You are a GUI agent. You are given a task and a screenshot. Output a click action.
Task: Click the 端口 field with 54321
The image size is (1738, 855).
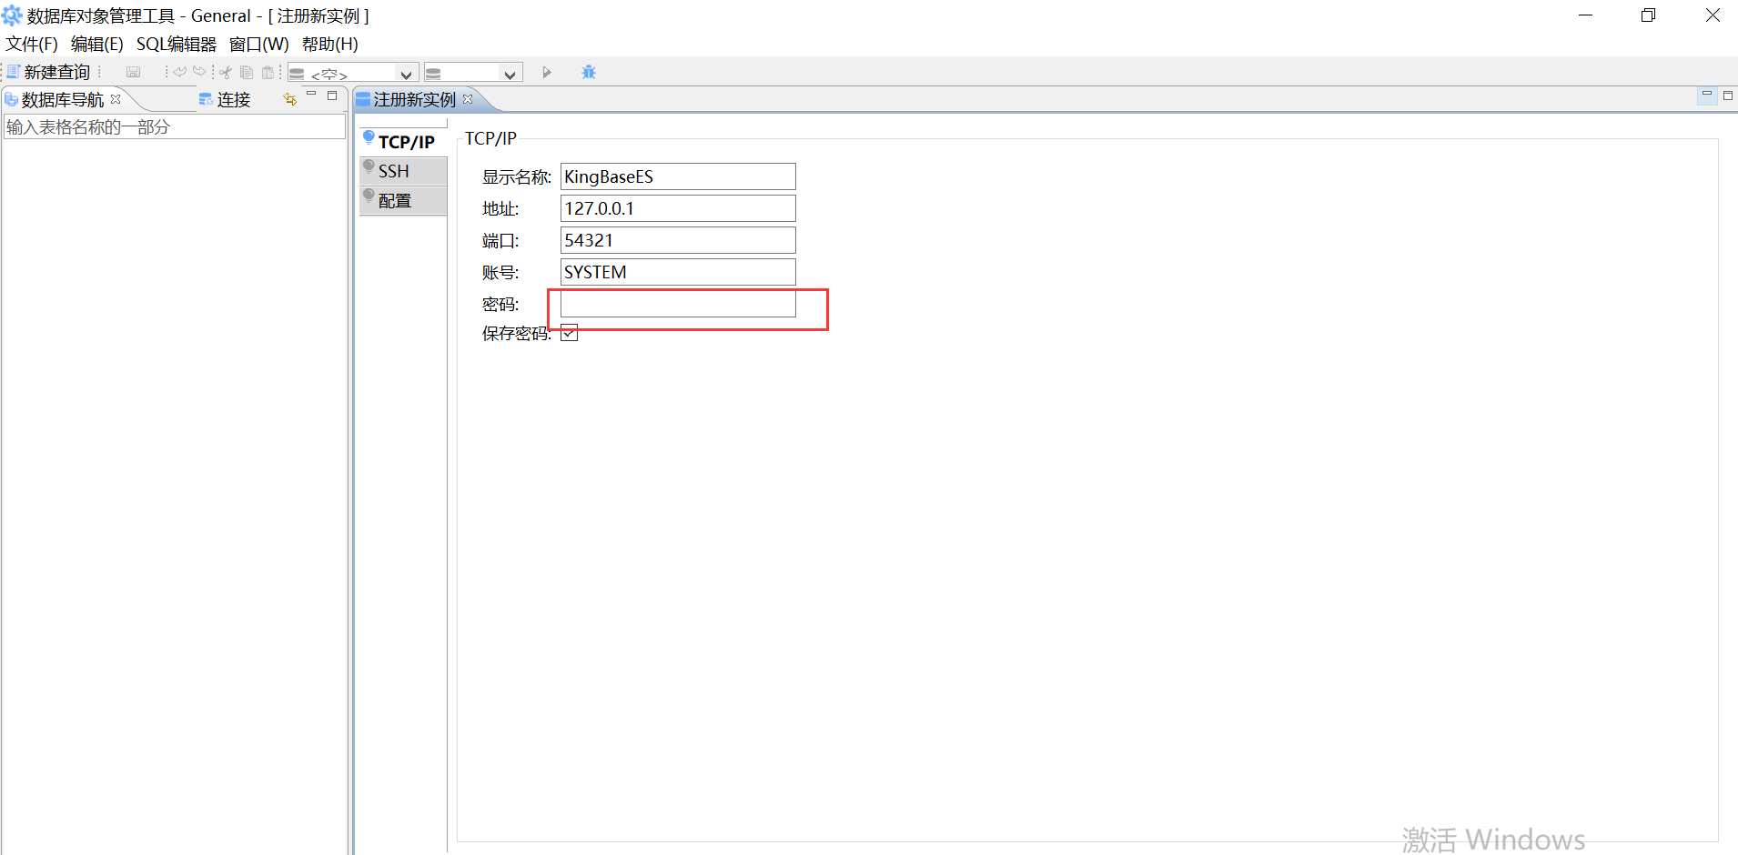click(x=678, y=240)
